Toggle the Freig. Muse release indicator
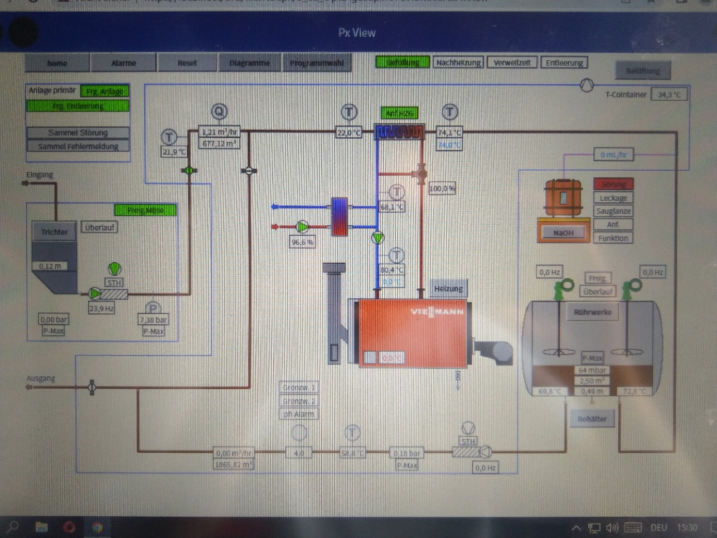Viewport: 717px width, 538px height. 146,210
